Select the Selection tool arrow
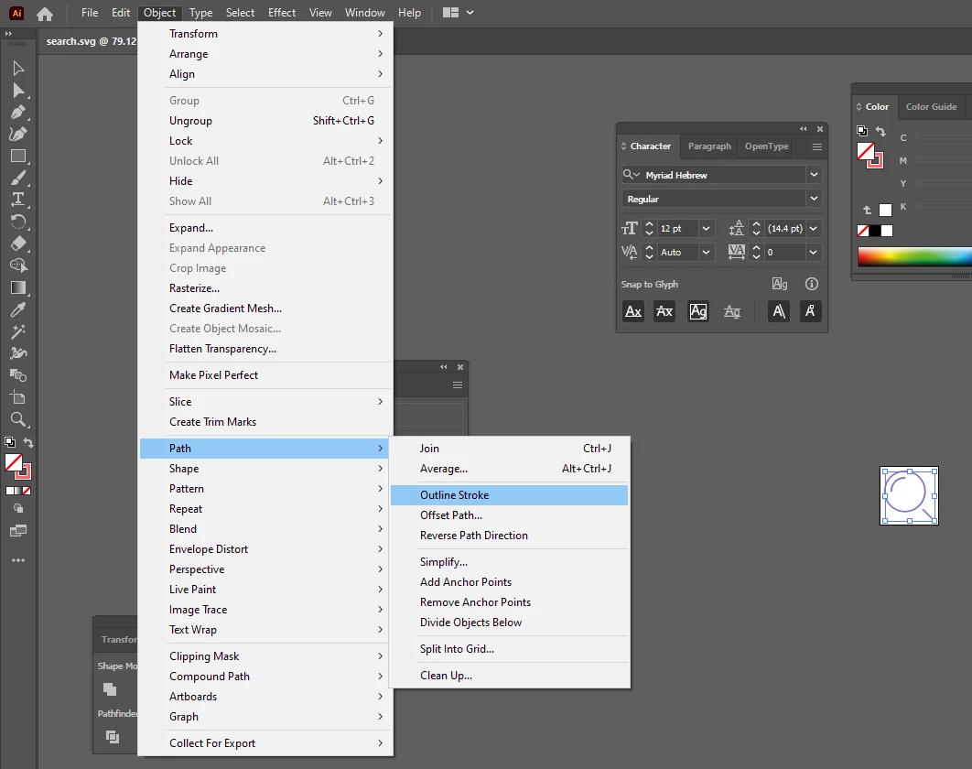 click(x=18, y=69)
